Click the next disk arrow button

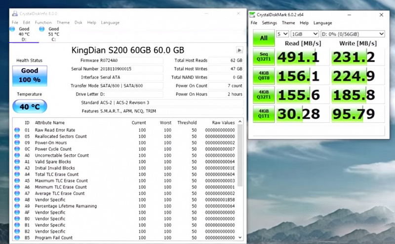[239, 50]
